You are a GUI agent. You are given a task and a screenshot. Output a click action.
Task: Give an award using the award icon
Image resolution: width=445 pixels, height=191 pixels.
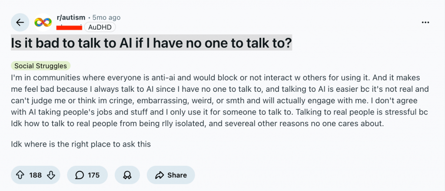click(x=127, y=175)
